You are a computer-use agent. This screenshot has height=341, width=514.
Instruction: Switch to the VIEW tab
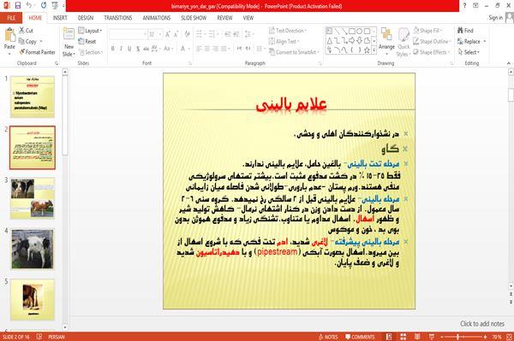click(248, 18)
